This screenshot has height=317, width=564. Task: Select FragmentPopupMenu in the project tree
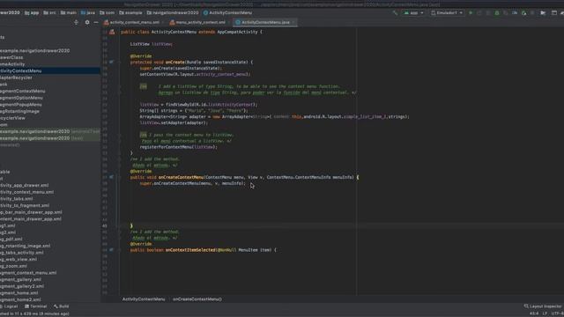pos(21,105)
